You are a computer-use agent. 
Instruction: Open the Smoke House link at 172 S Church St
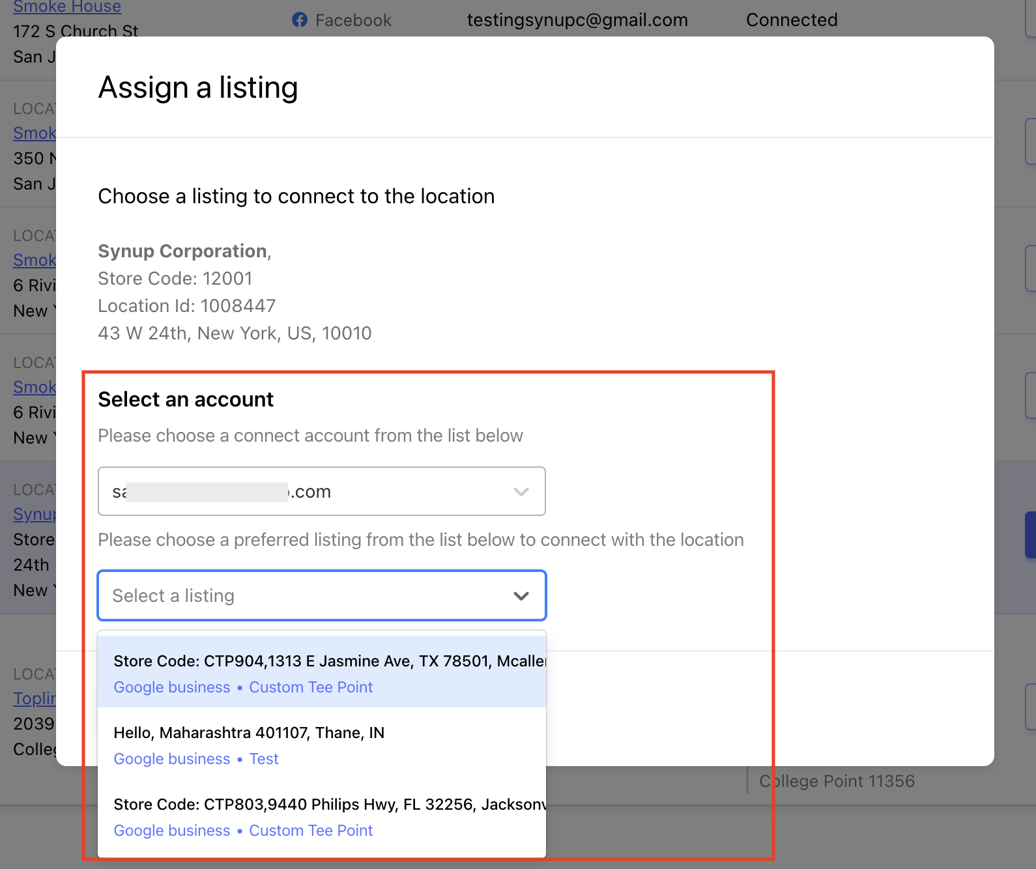point(67,7)
